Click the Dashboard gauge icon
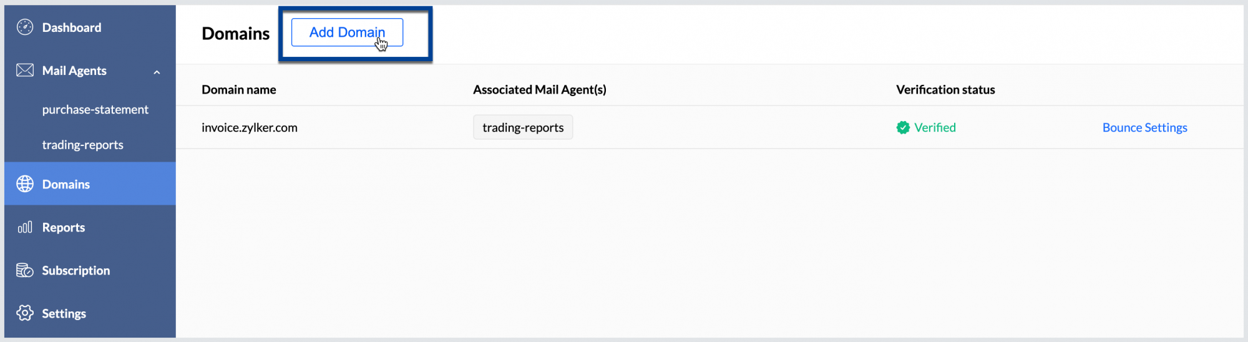The height and width of the screenshot is (342, 1248). point(25,27)
